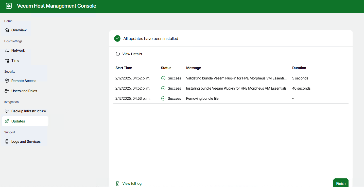Click the Users and Roles icon

point(7,91)
